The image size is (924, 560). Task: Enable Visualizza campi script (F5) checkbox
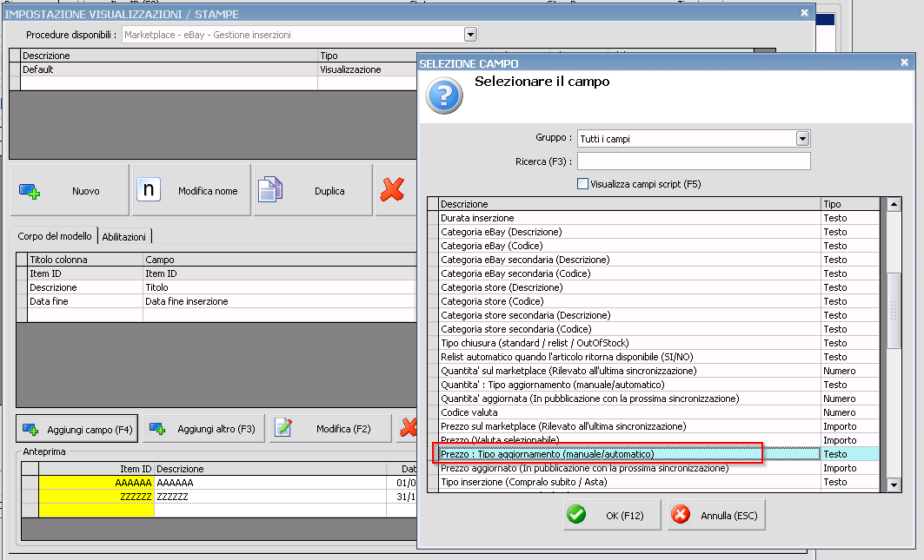(x=582, y=184)
